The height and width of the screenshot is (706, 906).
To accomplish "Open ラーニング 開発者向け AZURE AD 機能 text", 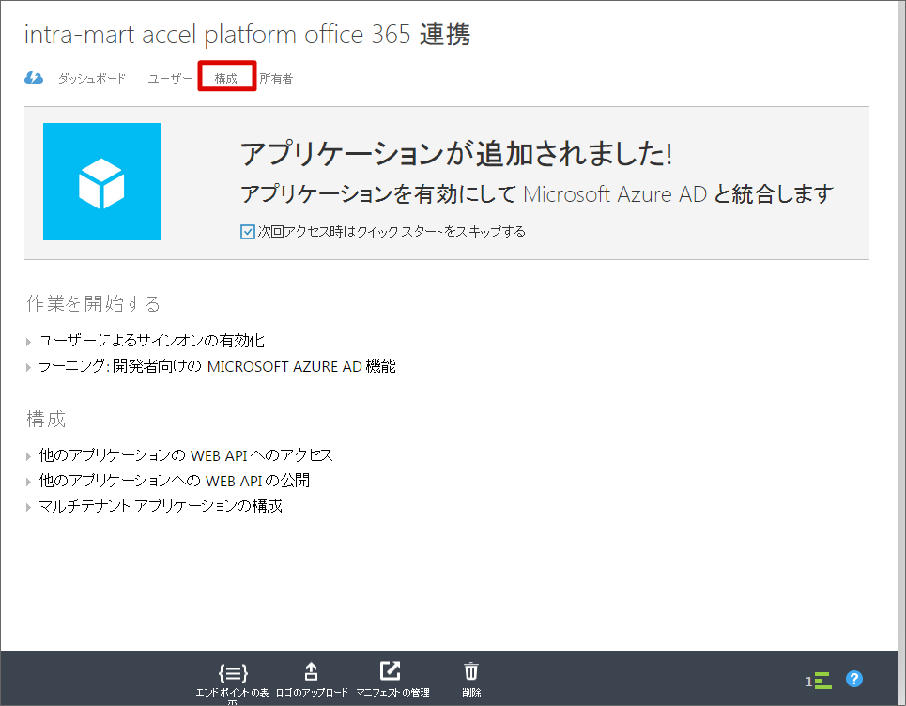I will point(217,366).
